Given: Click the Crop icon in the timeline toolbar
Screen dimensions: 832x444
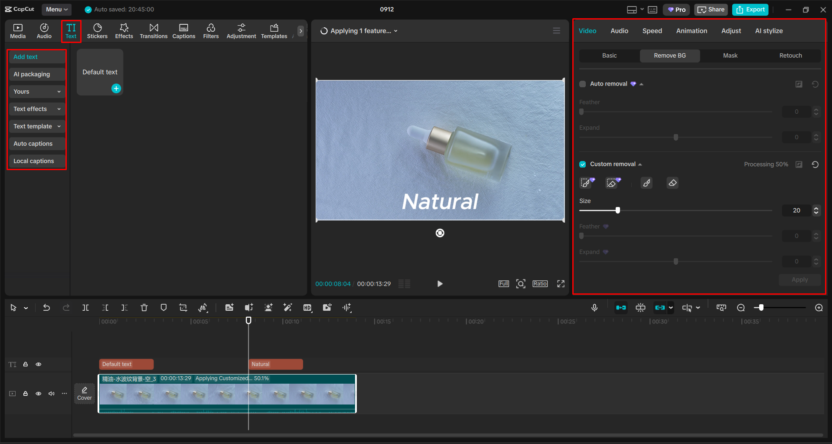Looking at the screenshot, I should pyautogui.click(x=183, y=307).
